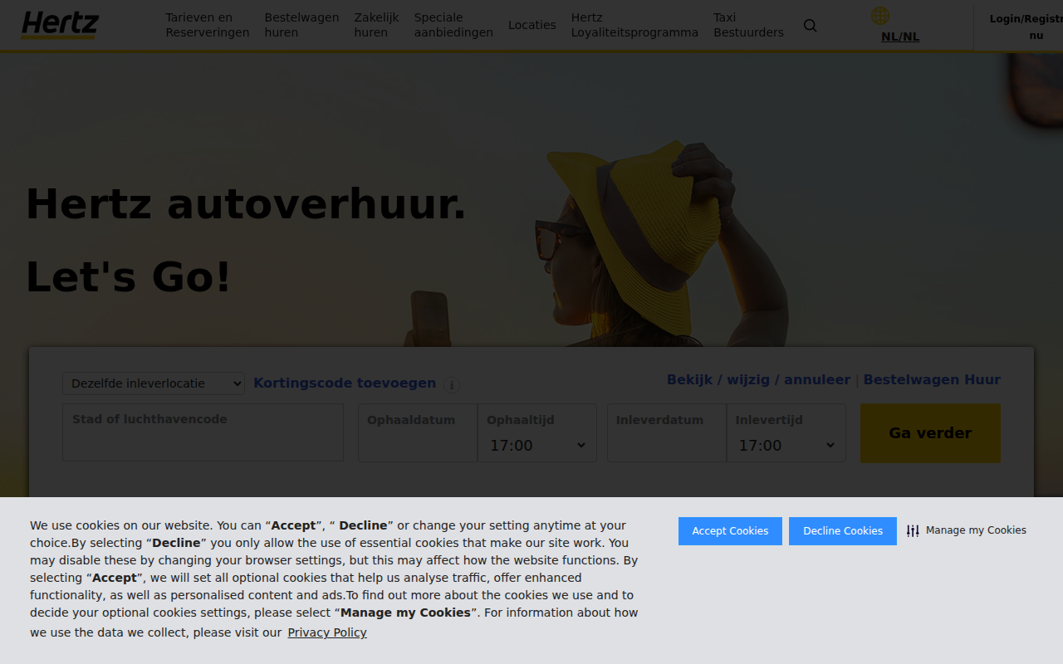The height and width of the screenshot is (664, 1063).
Task: Focus the Stad of luchthavencode field
Action: click(203, 432)
